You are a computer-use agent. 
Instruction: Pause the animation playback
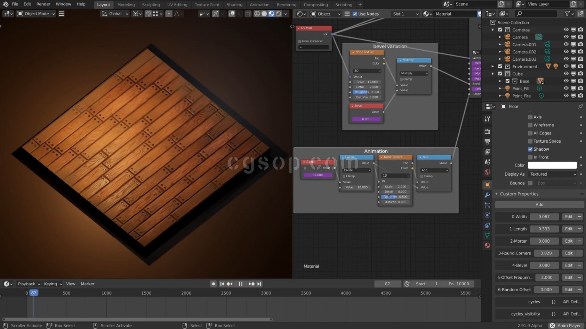point(240,284)
